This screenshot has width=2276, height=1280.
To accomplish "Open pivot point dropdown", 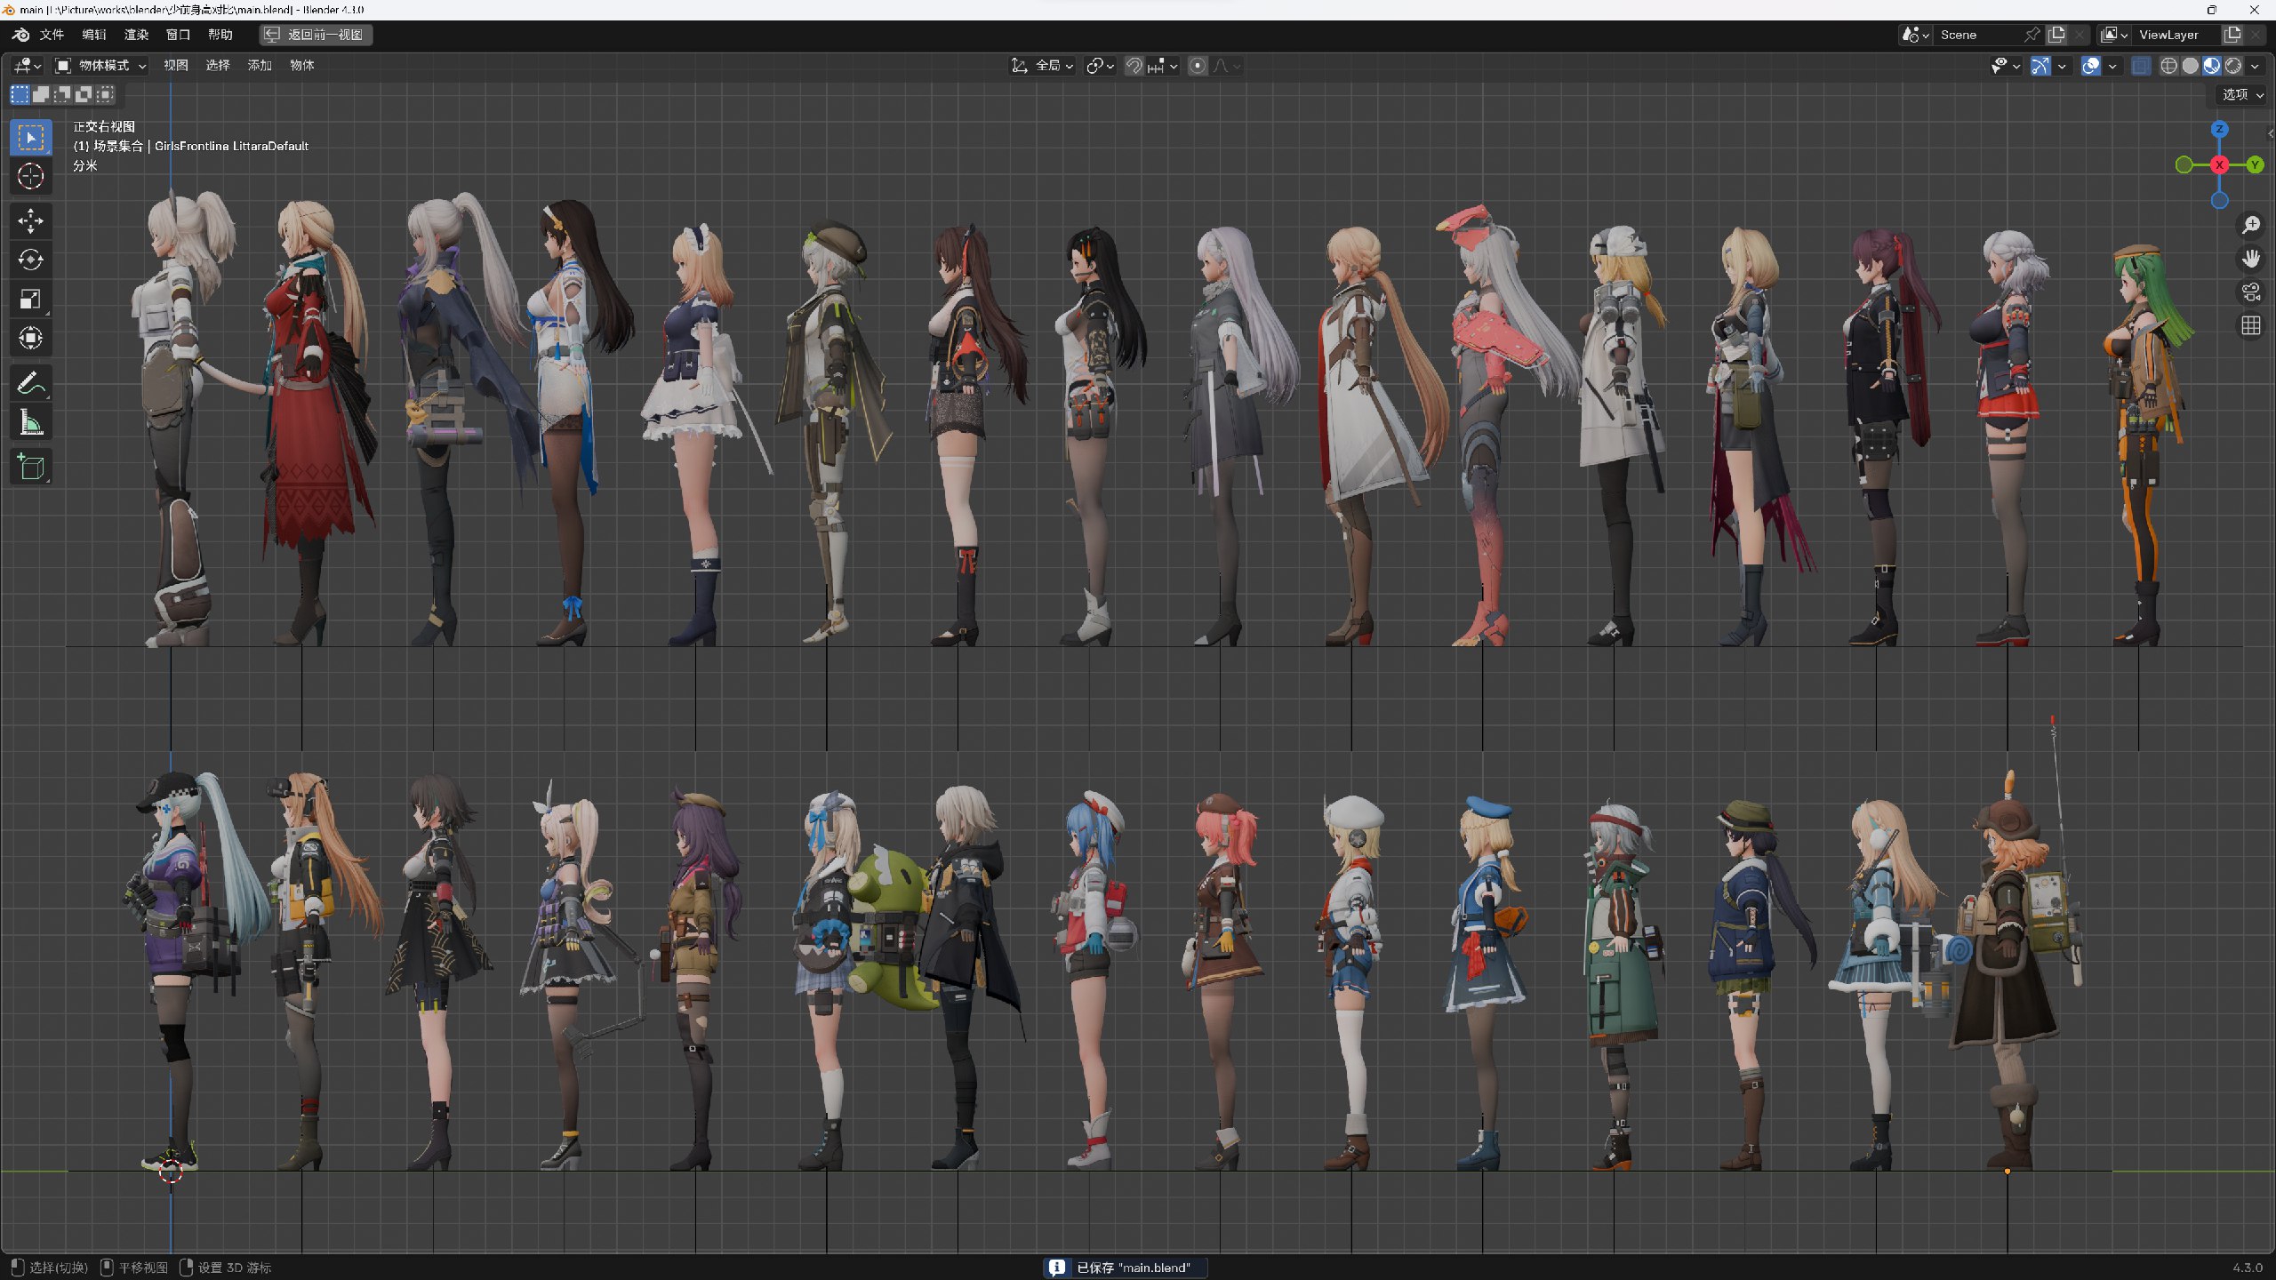I will point(1100,66).
